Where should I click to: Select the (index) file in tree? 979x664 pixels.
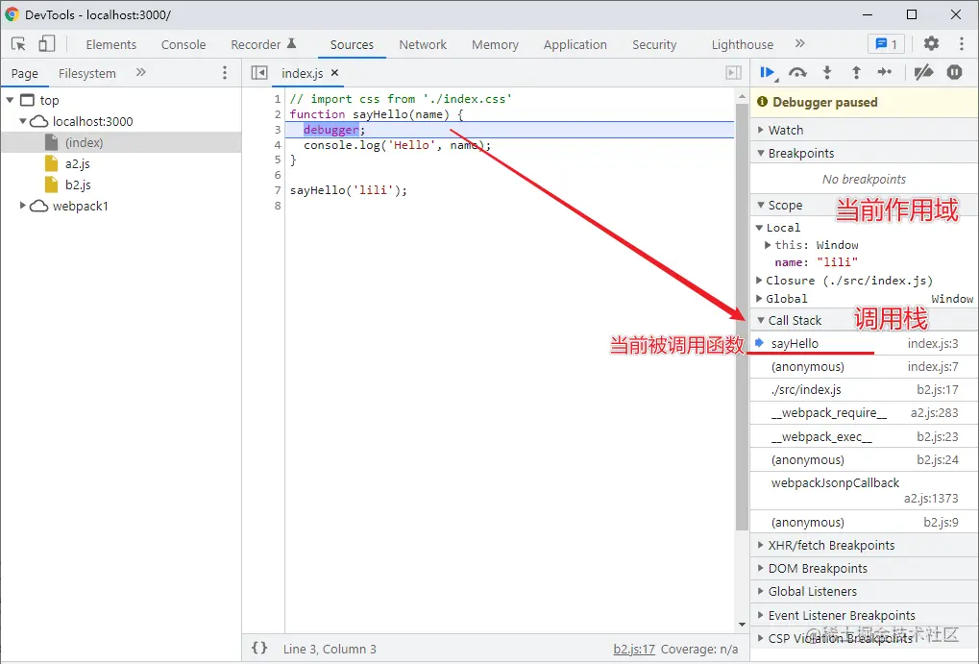[x=120, y=142]
